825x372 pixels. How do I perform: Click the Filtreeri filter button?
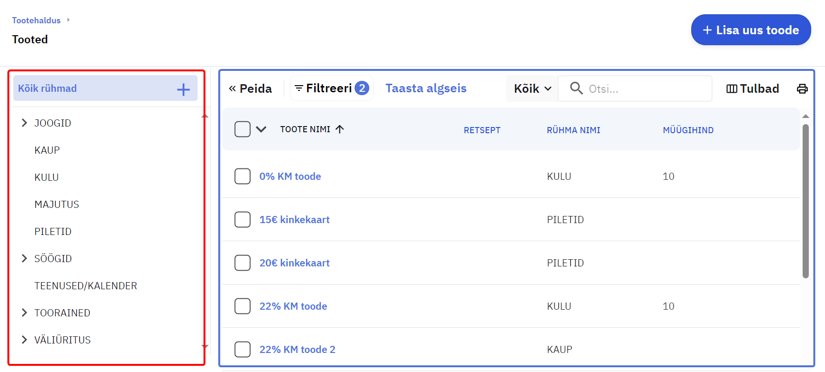[x=324, y=88]
